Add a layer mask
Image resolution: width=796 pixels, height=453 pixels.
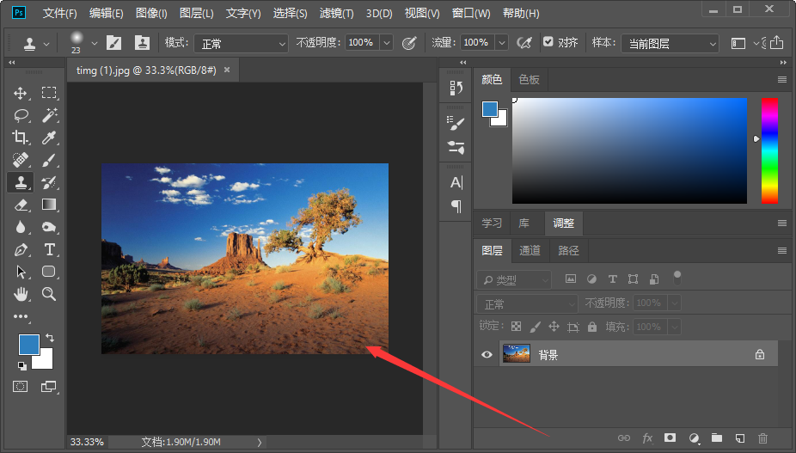coord(670,438)
